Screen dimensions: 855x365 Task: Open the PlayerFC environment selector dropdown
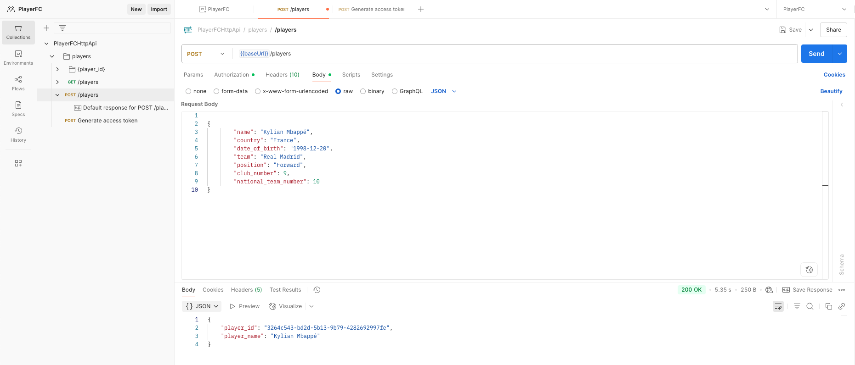click(x=815, y=9)
